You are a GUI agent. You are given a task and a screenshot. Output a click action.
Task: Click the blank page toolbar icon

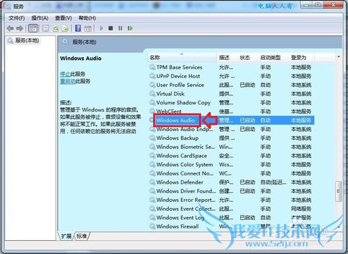(46, 29)
